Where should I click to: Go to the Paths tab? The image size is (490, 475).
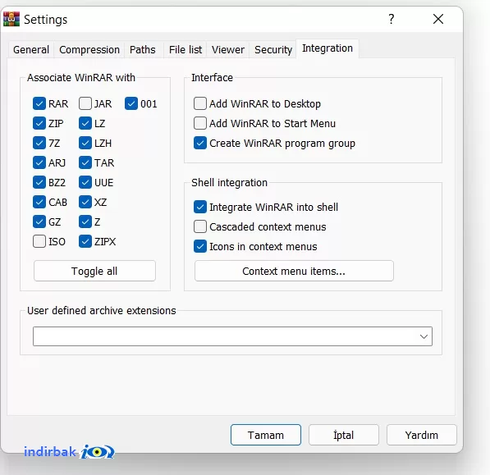click(143, 50)
